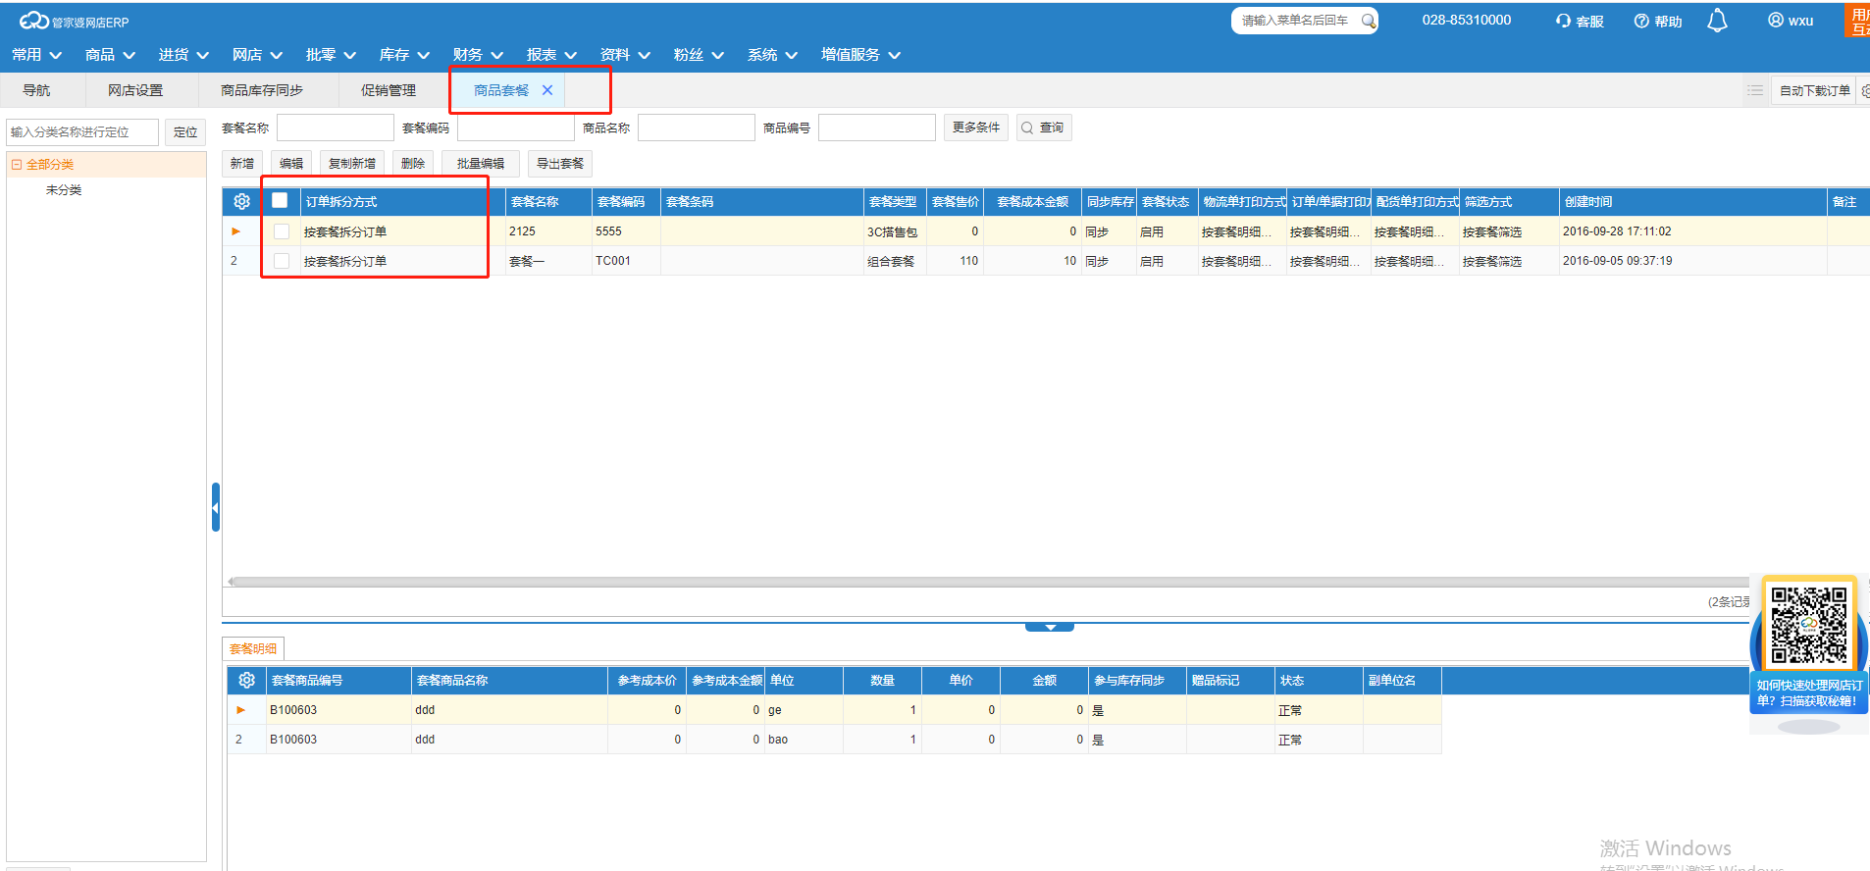Click the 定位 button

185,132
